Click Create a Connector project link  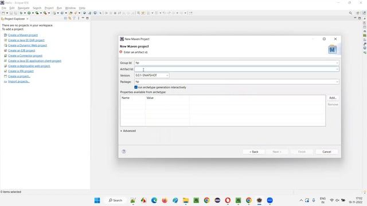(x=25, y=56)
